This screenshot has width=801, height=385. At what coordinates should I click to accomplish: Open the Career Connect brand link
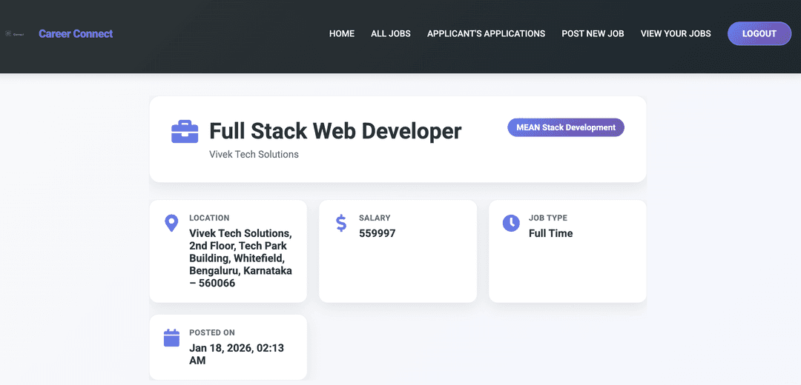click(x=76, y=33)
